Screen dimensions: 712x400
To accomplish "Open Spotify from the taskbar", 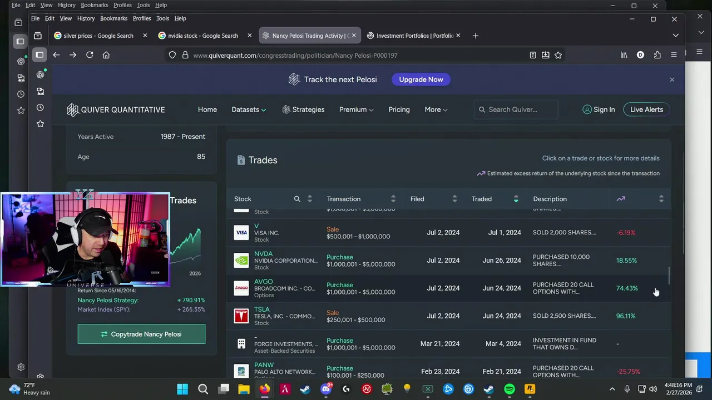I will tap(510, 389).
